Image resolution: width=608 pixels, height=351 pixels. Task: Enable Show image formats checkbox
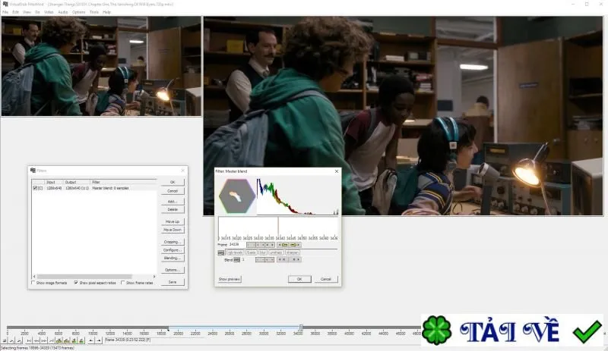[x=33, y=283]
